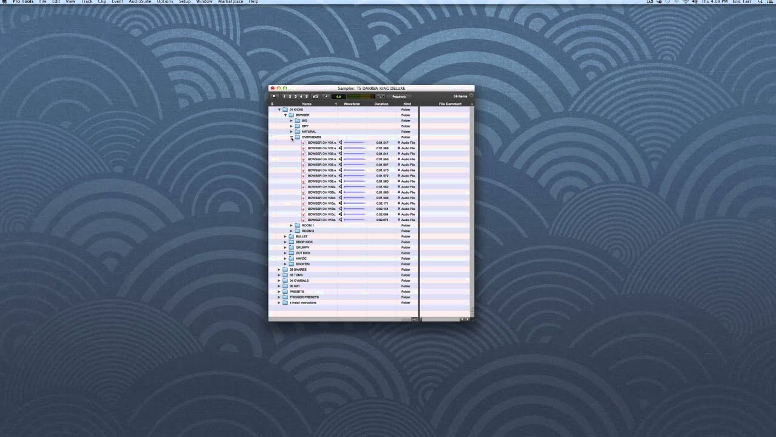Sort list by Kind column

(x=407, y=104)
